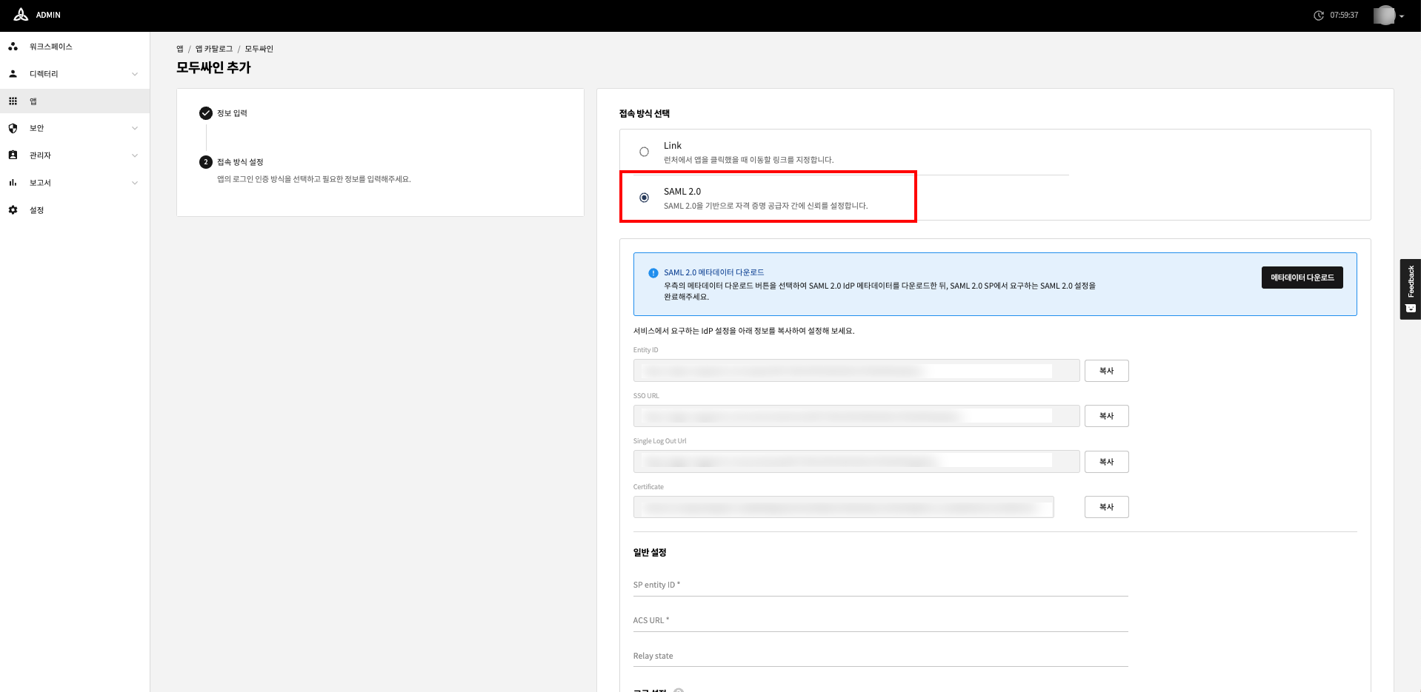Click the info icon in the SAML metadata banner
Image resolution: width=1421 pixels, height=692 pixels.
tap(653, 273)
